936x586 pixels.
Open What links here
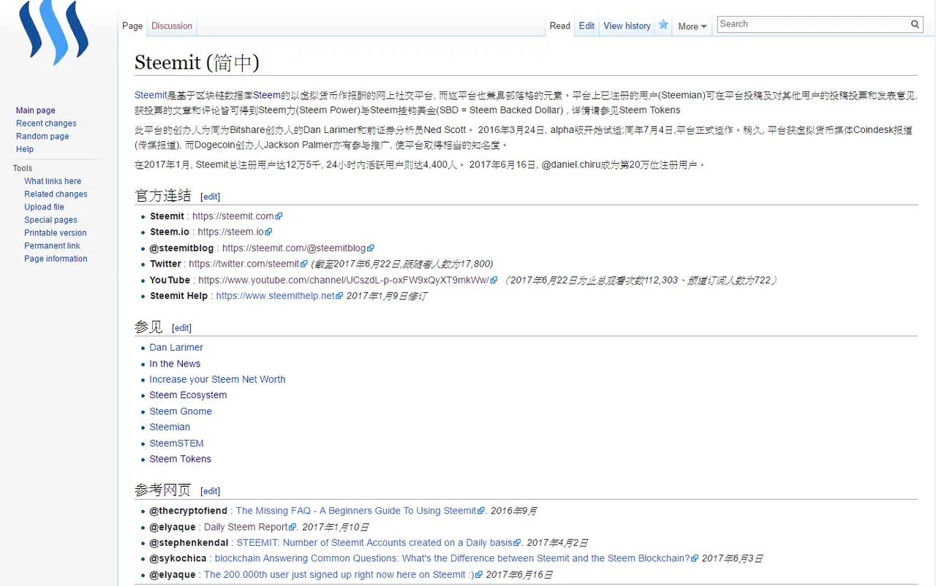pos(53,181)
